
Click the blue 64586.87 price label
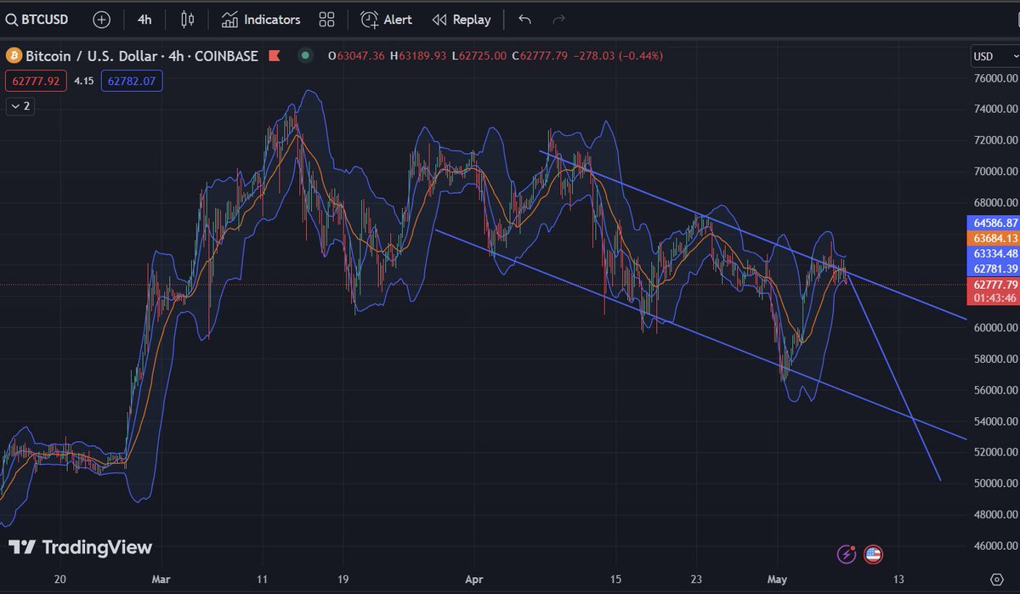click(993, 223)
